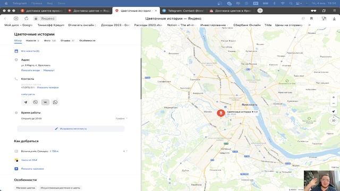This screenshot has width=340, height=191.
Task: Select Искусственные растения и цветы tag
Action: coord(60,188)
